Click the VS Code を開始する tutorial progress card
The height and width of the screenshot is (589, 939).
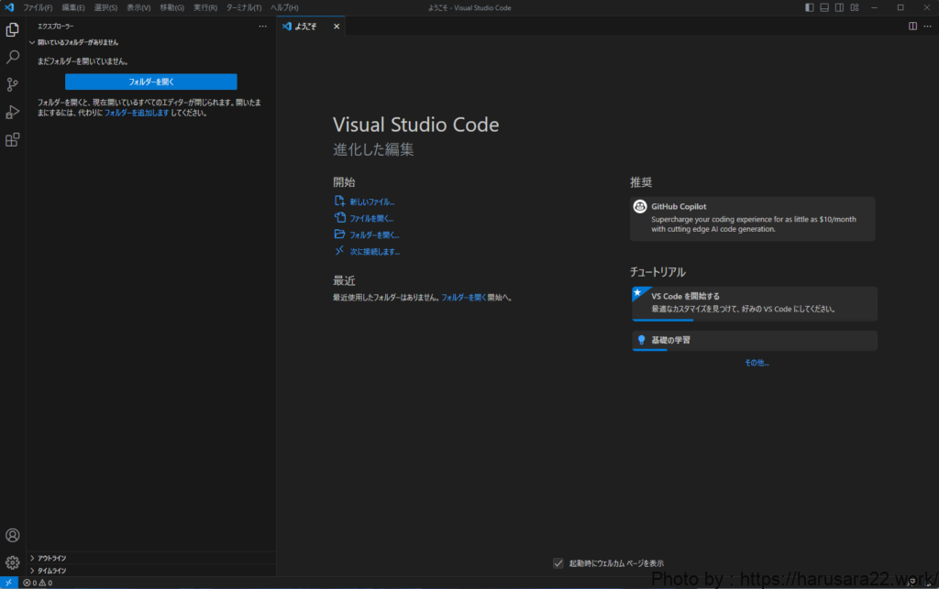click(x=754, y=303)
